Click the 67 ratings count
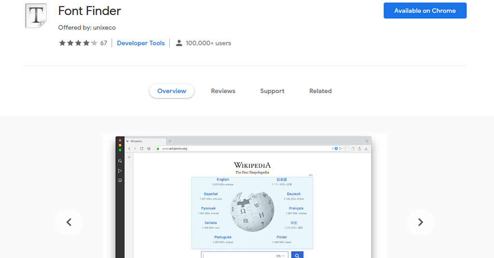 [104, 43]
